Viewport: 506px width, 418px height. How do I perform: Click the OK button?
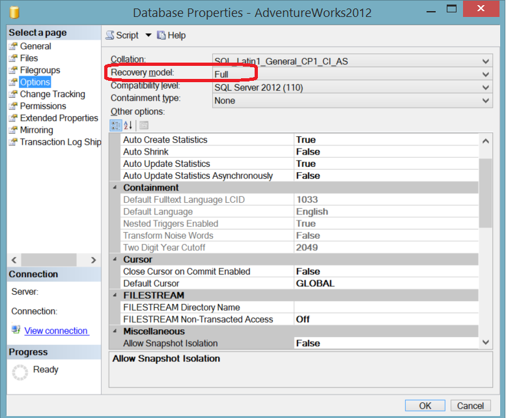point(425,406)
